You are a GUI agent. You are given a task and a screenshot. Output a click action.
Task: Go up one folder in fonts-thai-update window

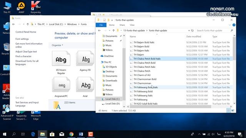(x=113, y=31)
